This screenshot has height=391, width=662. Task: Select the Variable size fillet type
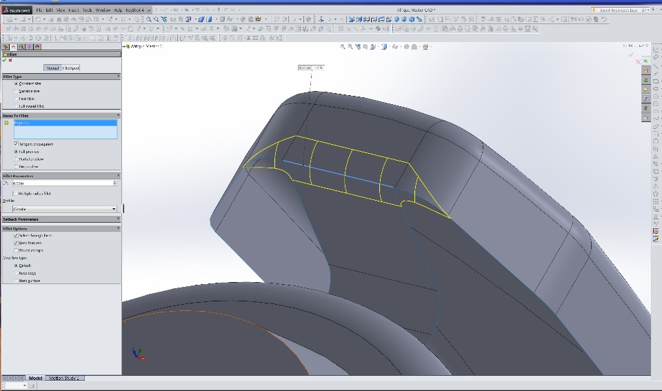pos(16,91)
